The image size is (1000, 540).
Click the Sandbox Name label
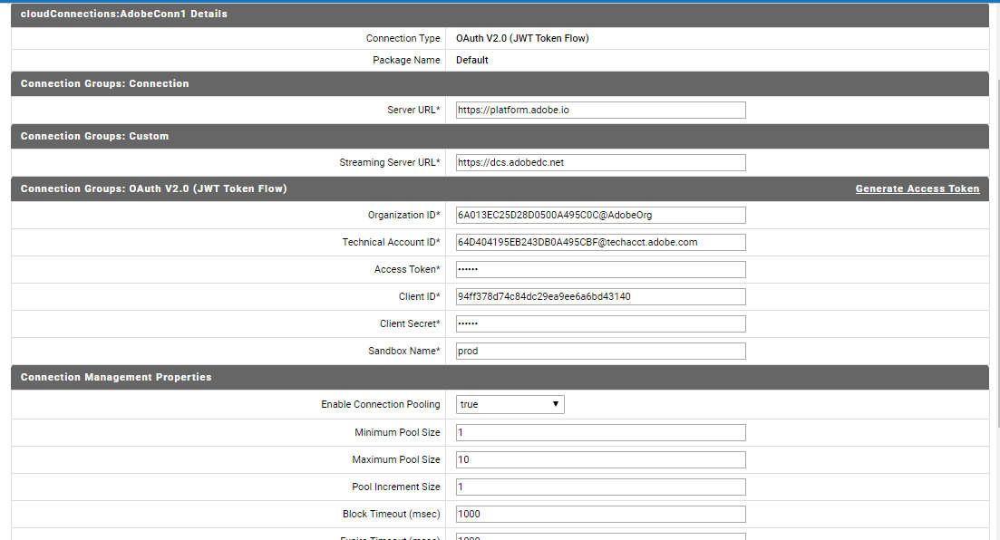point(403,352)
